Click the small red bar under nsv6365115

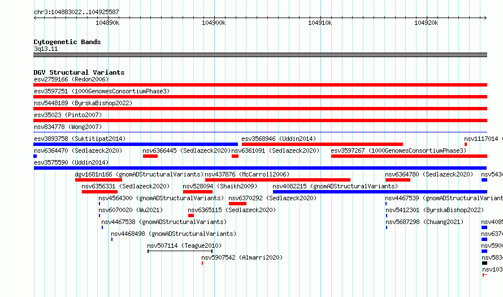coord(191,216)
